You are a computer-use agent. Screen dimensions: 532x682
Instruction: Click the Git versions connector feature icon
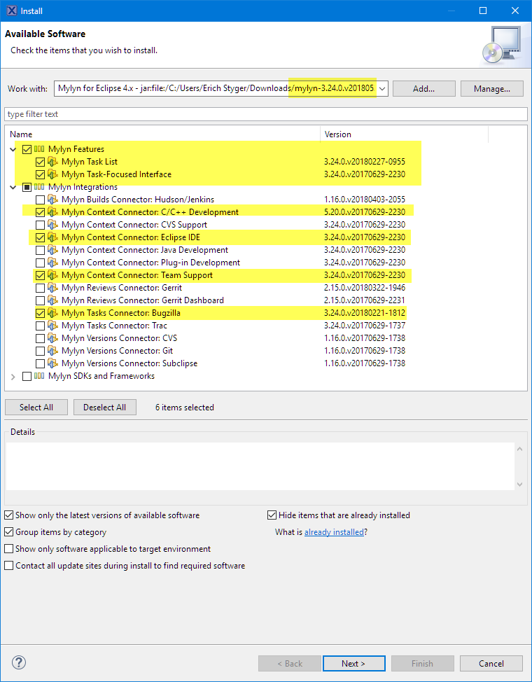point(52,351)
